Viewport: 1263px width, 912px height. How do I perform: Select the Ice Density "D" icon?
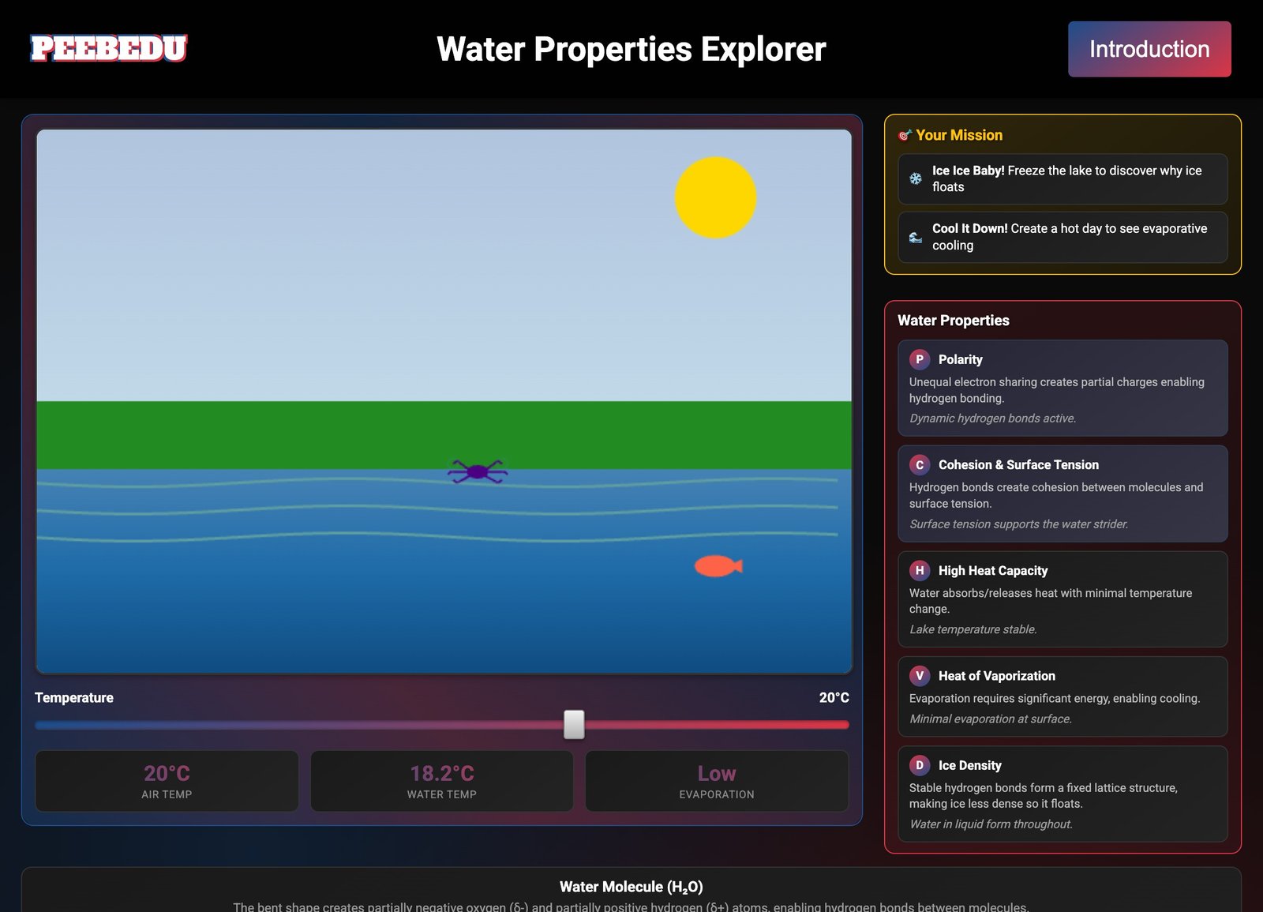919,765
